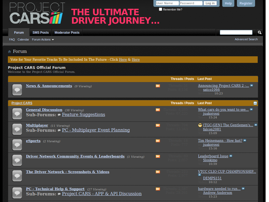This screenshot has height=202, width=269.
Task: Click the Screenshots & Videos forum status icon
Action: (x=17, y=176)
